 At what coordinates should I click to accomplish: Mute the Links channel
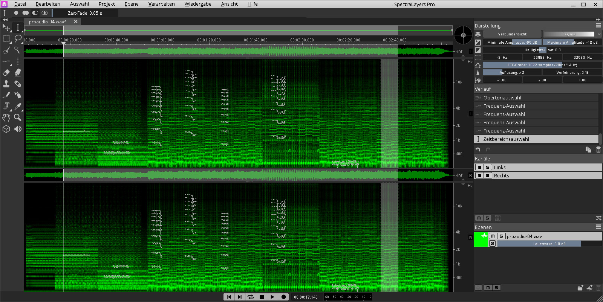click(x=479, y=167)
